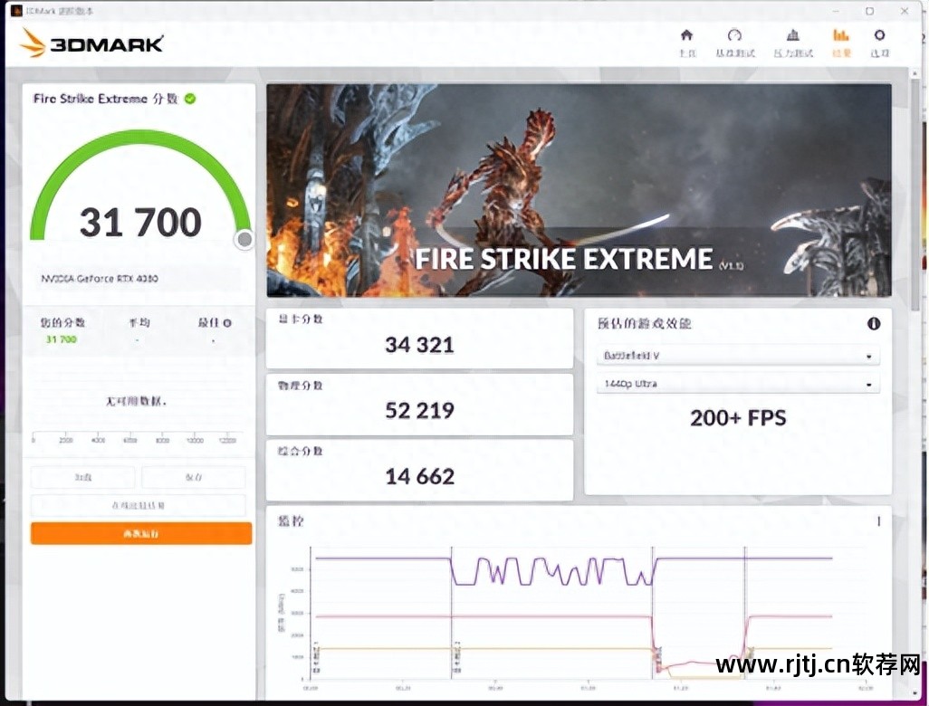Minimize the 3DMark window

(836, 11)
